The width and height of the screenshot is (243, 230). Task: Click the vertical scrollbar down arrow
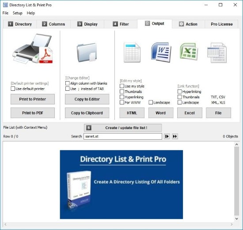point(237,219)
